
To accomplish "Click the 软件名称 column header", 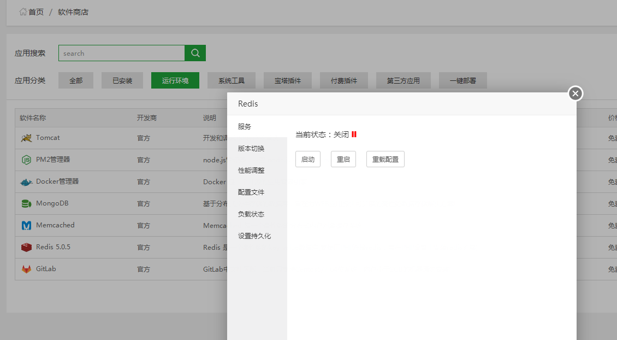I will [33, 118].
